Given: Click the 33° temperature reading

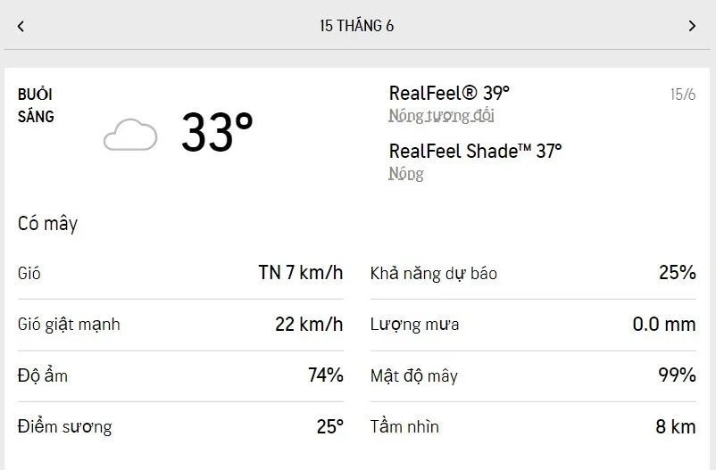Looking at the screenshot, I should 217,133.
